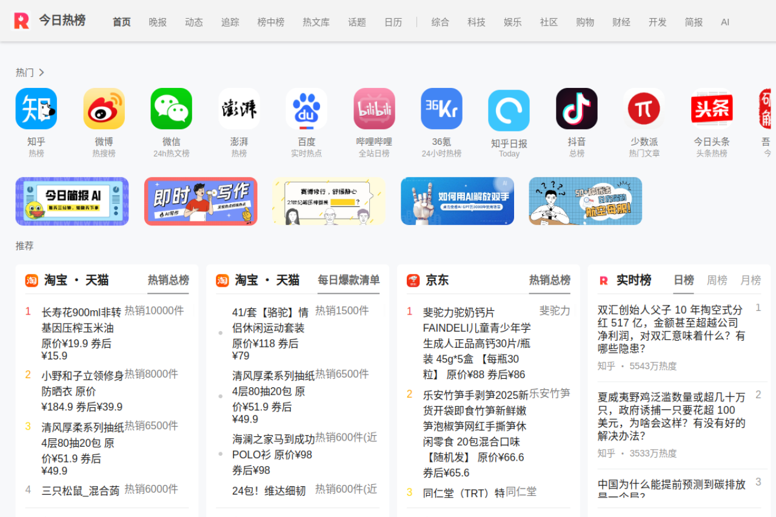The height and width of the screenshot is (517, 776).
Task: Click the 实时榜 card's R logo
Action: (604, 281)
